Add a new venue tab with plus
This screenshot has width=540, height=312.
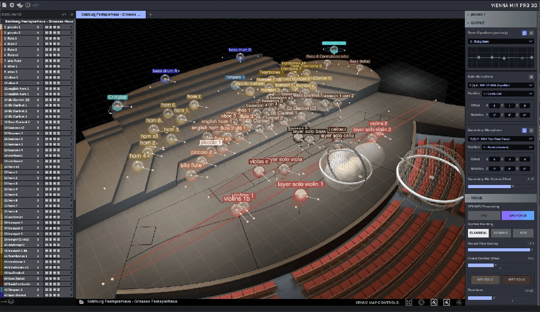coord(151,14)
